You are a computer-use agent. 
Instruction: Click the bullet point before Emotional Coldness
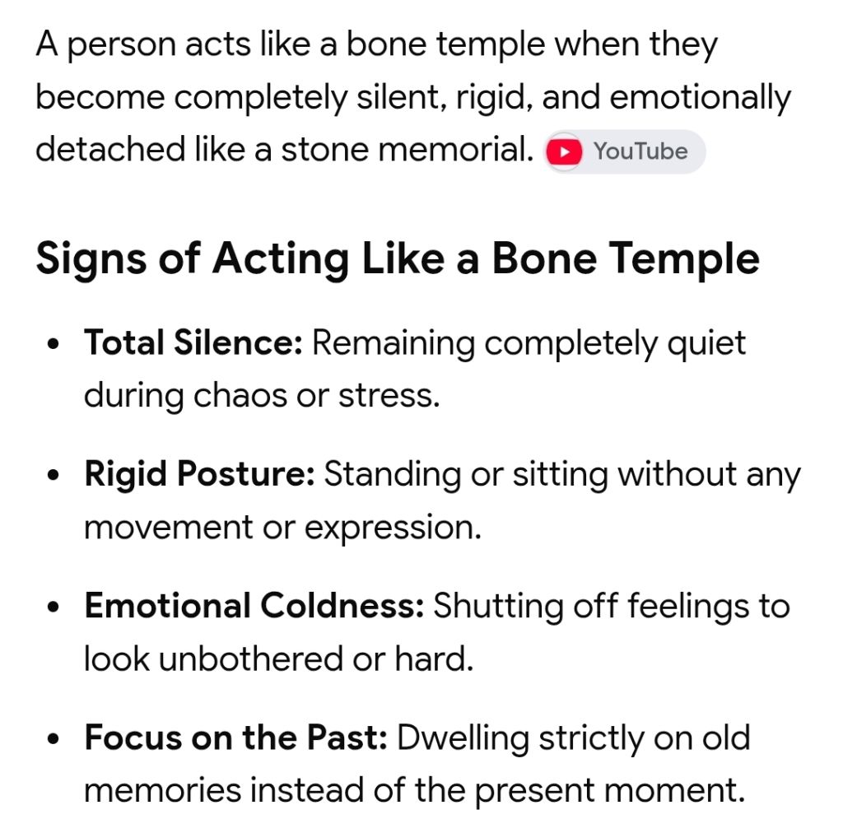pos(53,607)
